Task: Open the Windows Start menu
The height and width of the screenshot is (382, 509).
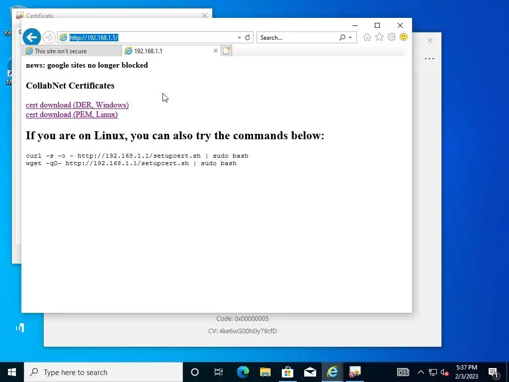Action: click(x=12, y=372)
